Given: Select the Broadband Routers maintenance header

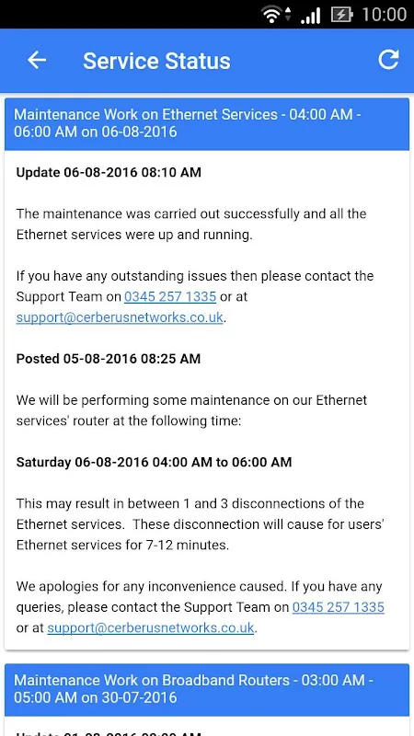Looking at the screenshot, I should point(207,689).
